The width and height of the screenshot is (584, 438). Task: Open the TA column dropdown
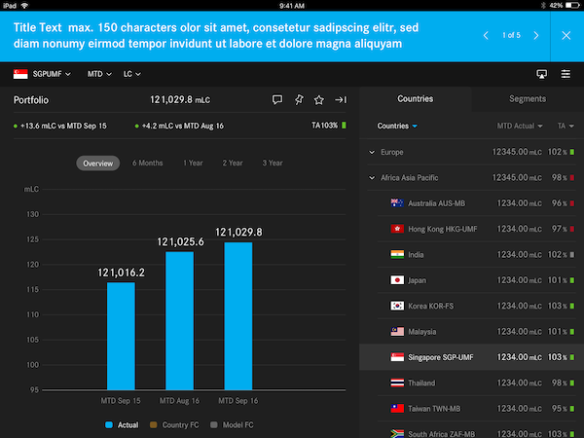tap(566, 126)
